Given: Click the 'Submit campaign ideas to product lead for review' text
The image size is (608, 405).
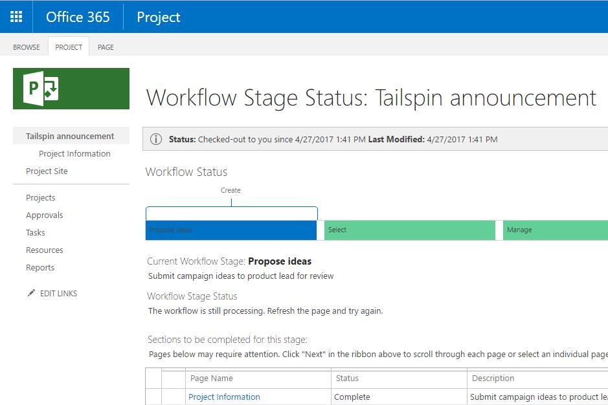Looking at the screenshot, I should 241,276.
